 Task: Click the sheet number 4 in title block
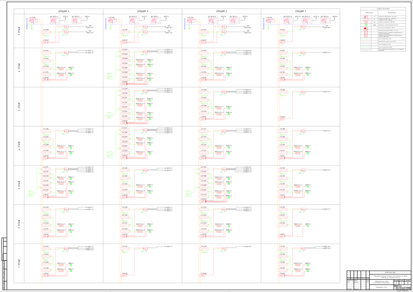click(x=402, y=283)
